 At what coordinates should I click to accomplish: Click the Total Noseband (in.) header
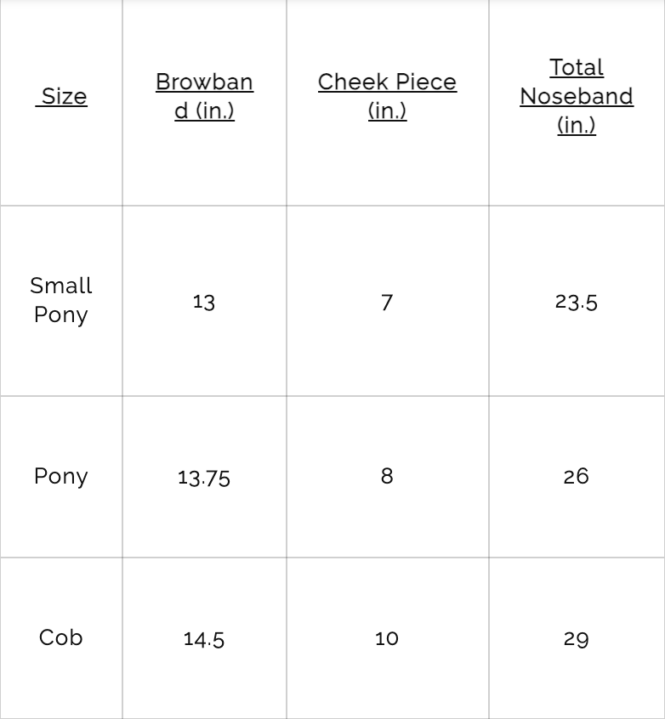coord(576,96)
